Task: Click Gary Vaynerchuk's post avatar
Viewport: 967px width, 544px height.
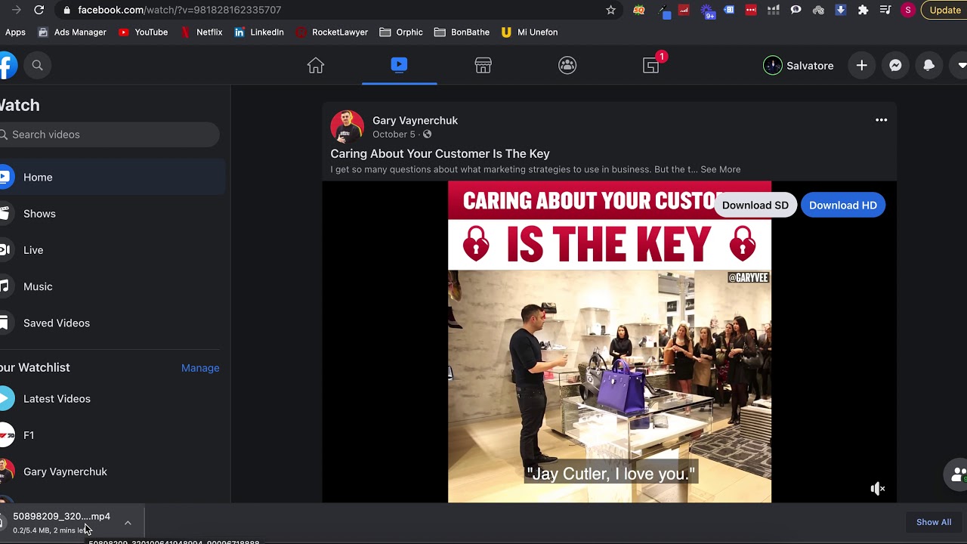Action: pos(347,127)
